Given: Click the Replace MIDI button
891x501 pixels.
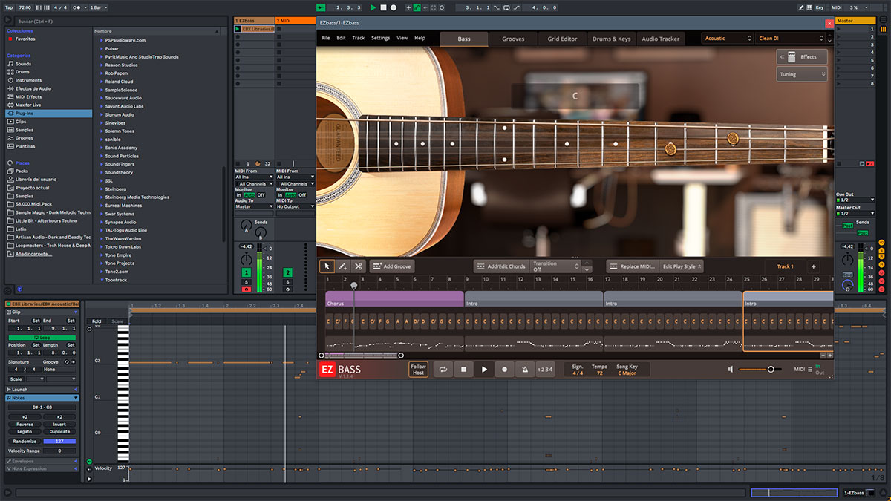Looking at the screenshot, I should [632, 266].
